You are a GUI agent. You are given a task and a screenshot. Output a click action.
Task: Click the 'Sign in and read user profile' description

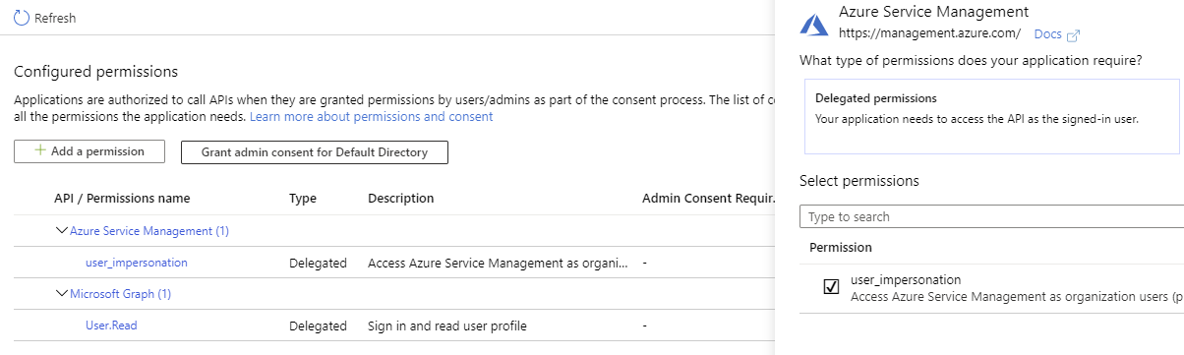[447, 325]
